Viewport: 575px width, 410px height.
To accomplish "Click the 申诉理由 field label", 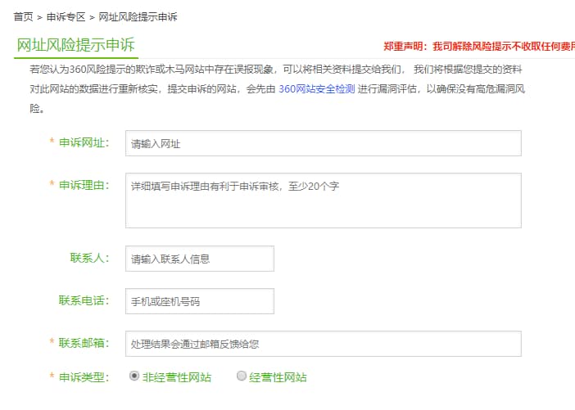I will (84, 185).
